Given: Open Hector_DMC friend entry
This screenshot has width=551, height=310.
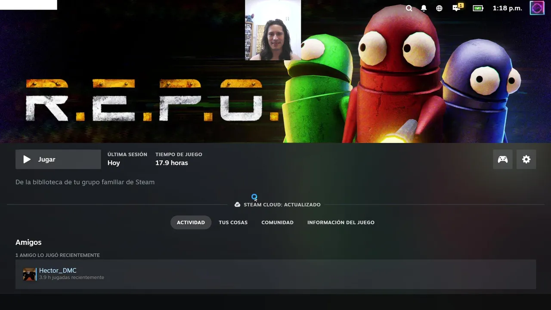Looking at the screenshot, I should 275,274.
